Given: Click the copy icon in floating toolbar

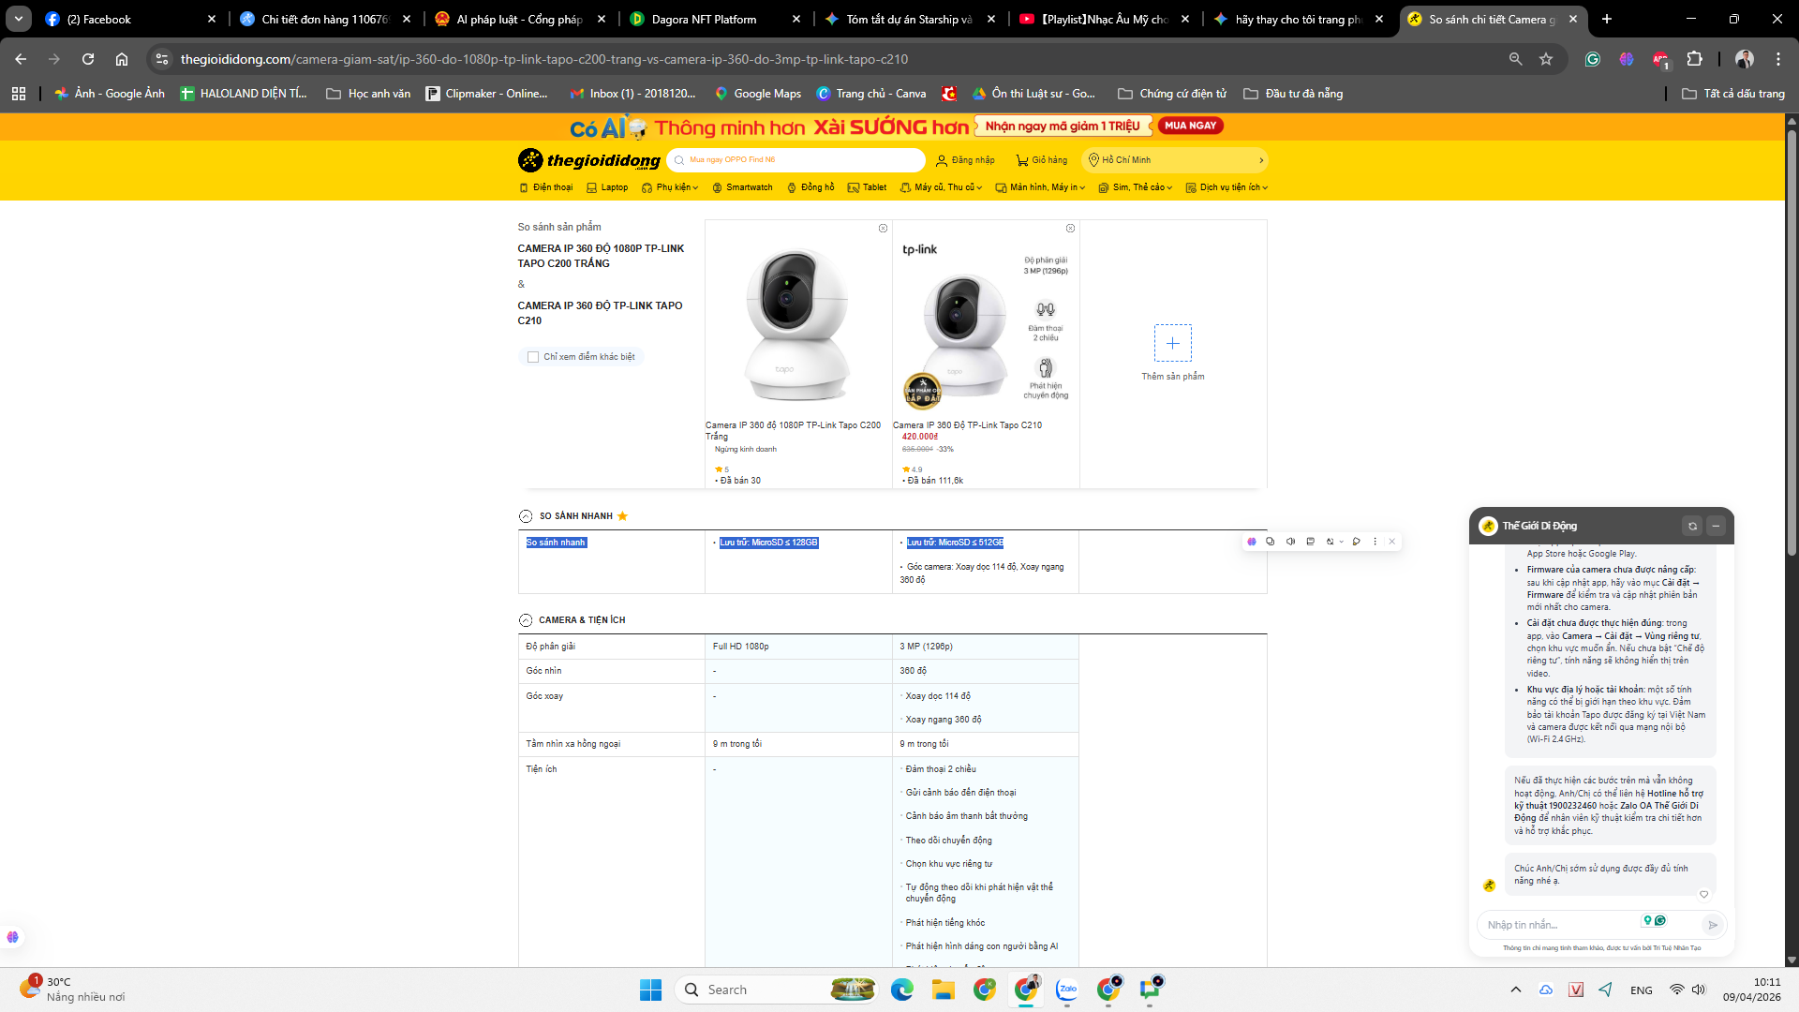Looking at the screenshot, I should click(x=1271, y=542).
